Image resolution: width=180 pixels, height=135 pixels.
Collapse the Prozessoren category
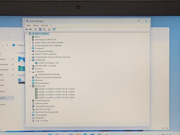pos(30,86)
